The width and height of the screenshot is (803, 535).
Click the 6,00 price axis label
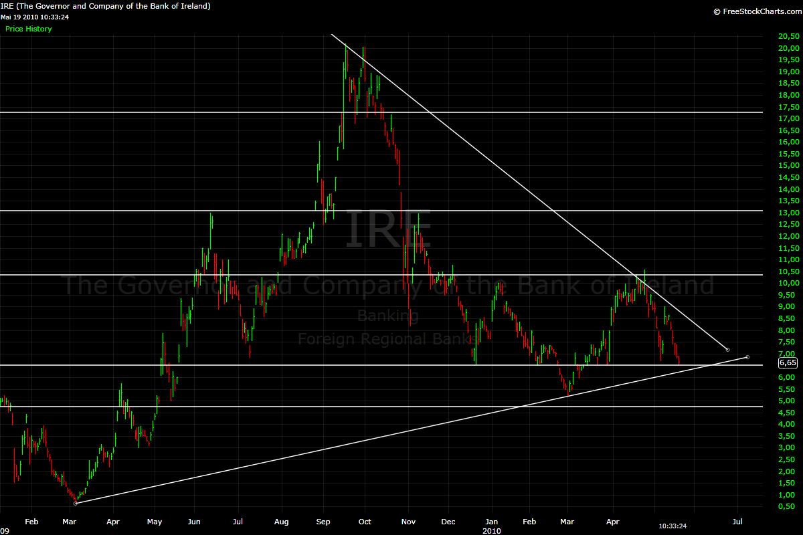pyautogui.click(x=788, y=377)
